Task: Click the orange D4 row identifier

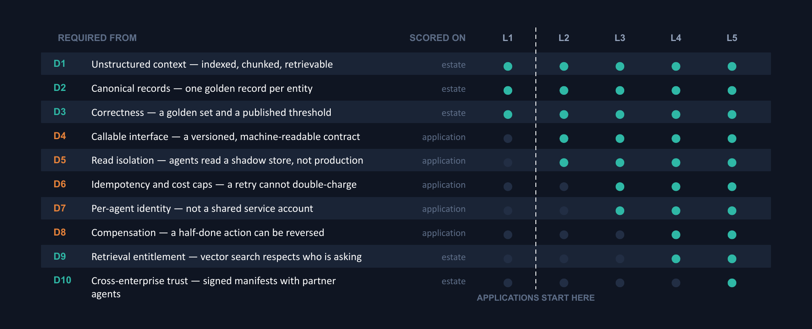Action: tap(60, 136)
